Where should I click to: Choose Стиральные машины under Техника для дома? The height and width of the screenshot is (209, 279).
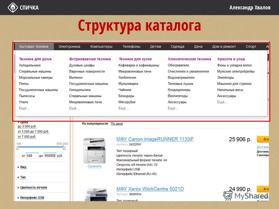click(x=35, y=71)
